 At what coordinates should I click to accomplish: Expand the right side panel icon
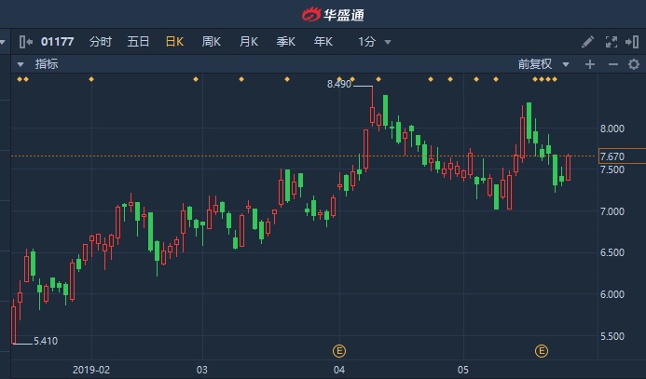point(632,42)
